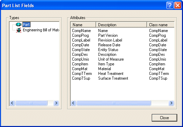Select the CompTTerm row in Name column
The width and height of the screenshot is (183, 127).
click(82, 74)
